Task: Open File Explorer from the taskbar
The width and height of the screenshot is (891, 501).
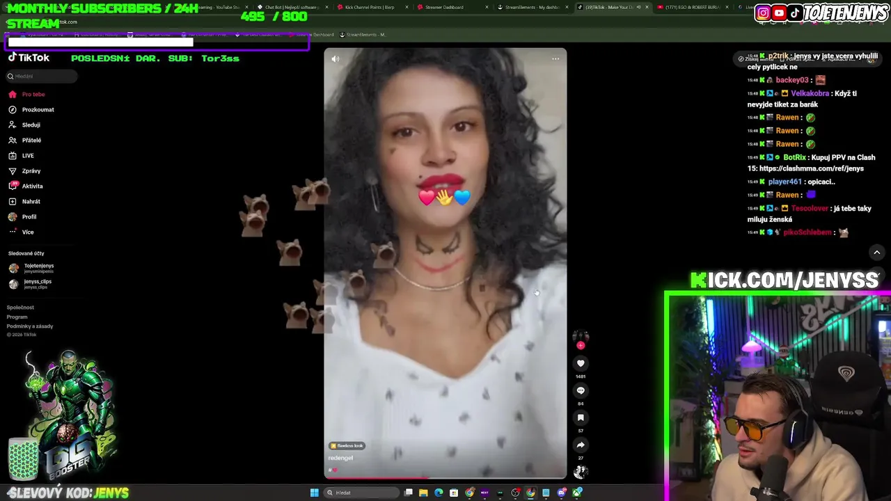Action: click(423, 493)
